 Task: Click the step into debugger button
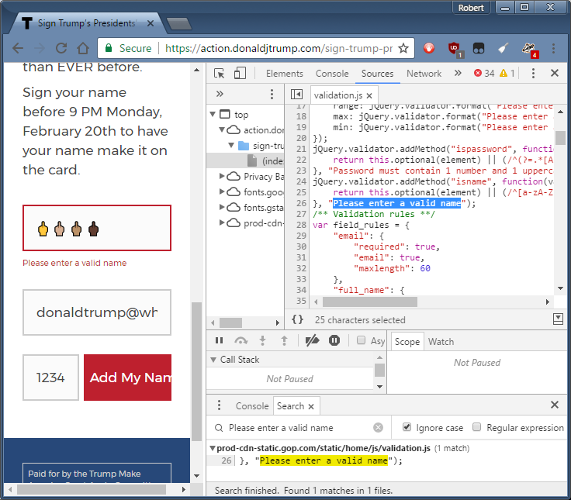click(x=262, y=340)
